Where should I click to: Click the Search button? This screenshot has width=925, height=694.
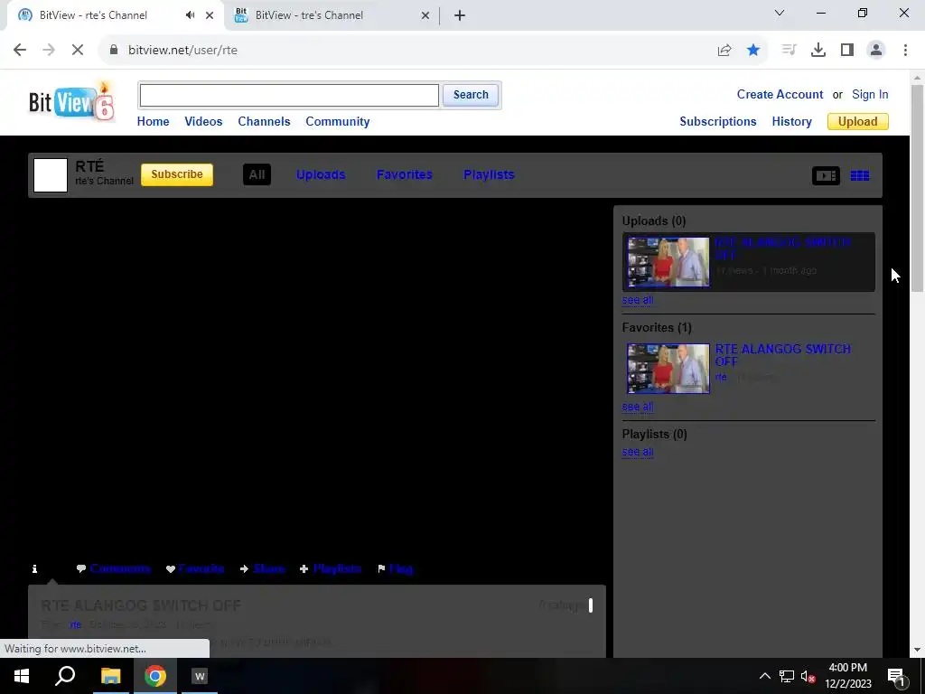[x=471, y=95]
